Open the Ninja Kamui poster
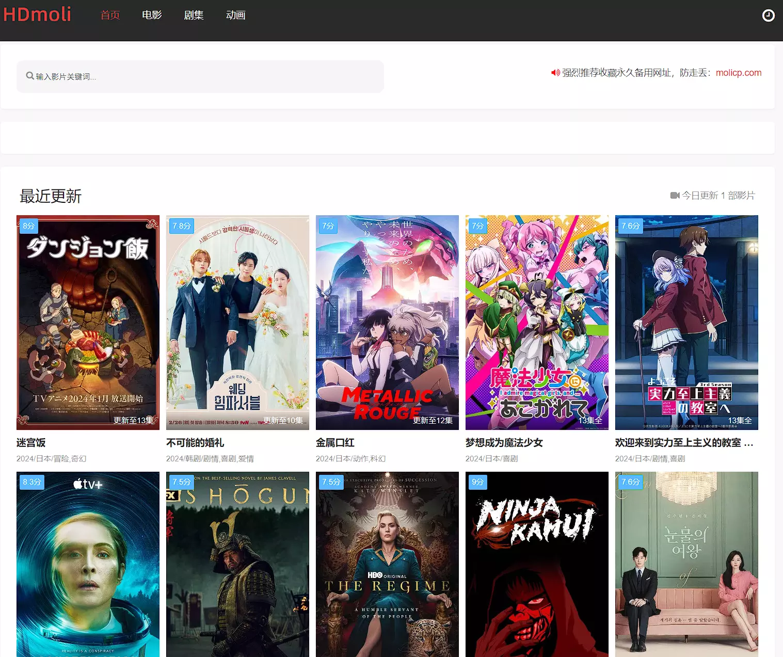Screen dimensions: 783x657 point(537,564)
